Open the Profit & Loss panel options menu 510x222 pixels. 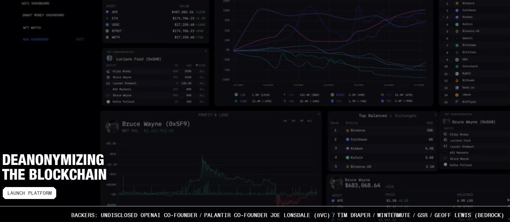click(319, 114)
